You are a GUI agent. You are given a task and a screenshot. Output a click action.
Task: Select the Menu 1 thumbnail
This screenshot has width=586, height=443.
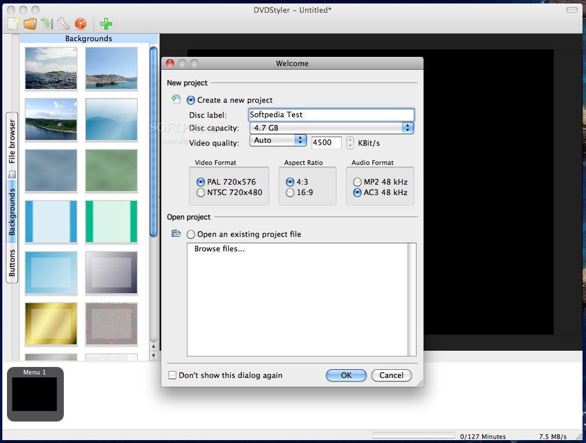coord(35,394)
